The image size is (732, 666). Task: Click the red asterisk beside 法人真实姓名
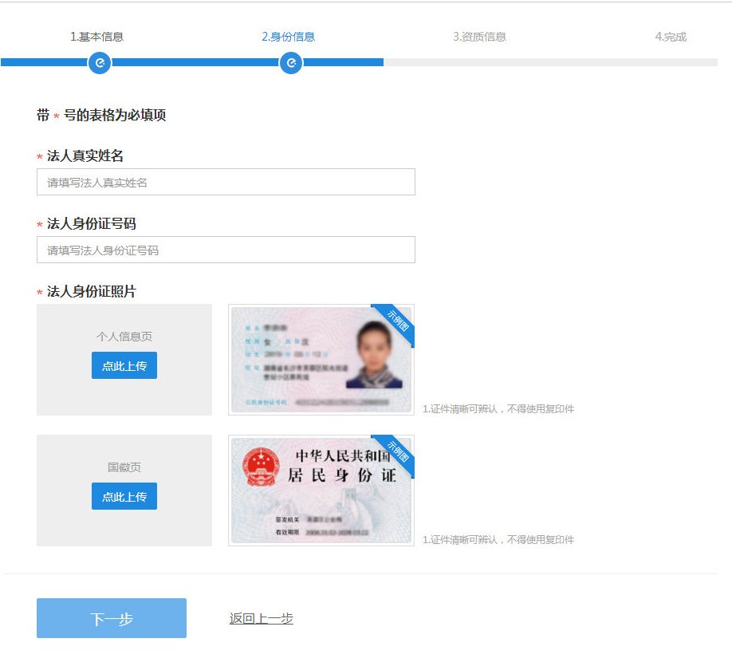(40, 156)
